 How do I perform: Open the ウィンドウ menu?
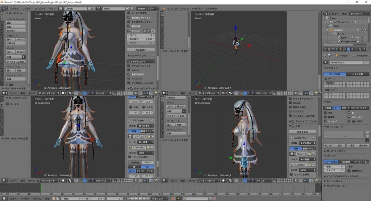pos(40,9)
